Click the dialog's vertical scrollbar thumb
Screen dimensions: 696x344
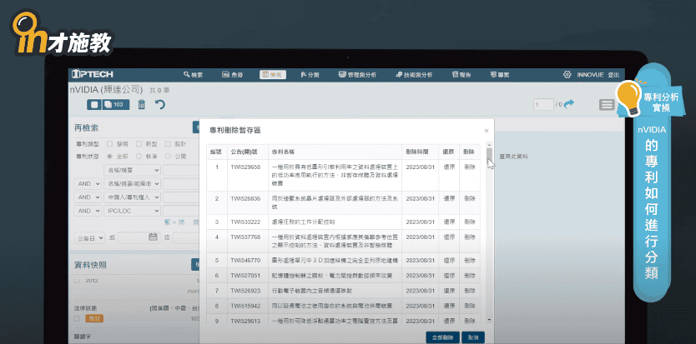coord(490,157)
